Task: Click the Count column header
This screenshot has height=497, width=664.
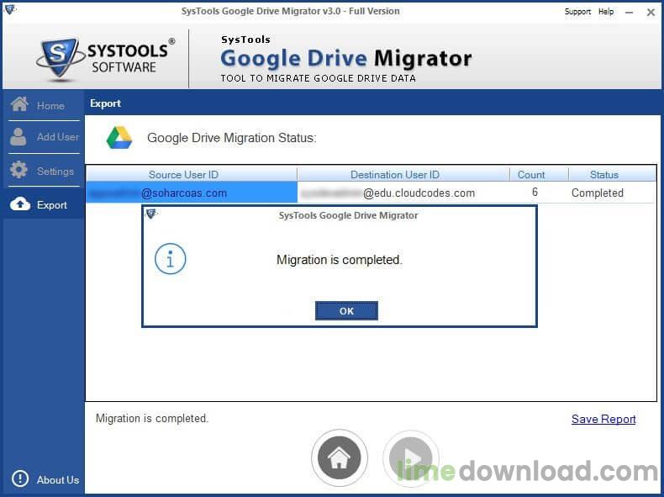Action: click(x=531, y=175)
